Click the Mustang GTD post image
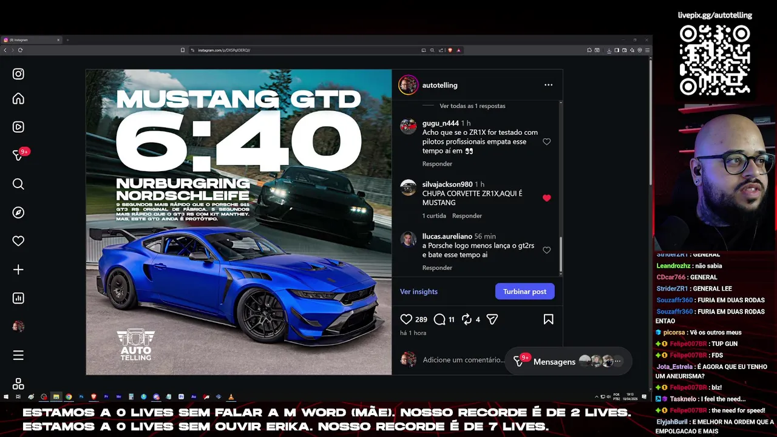Viewport: 777px width, 437px height. pos(239,222)
